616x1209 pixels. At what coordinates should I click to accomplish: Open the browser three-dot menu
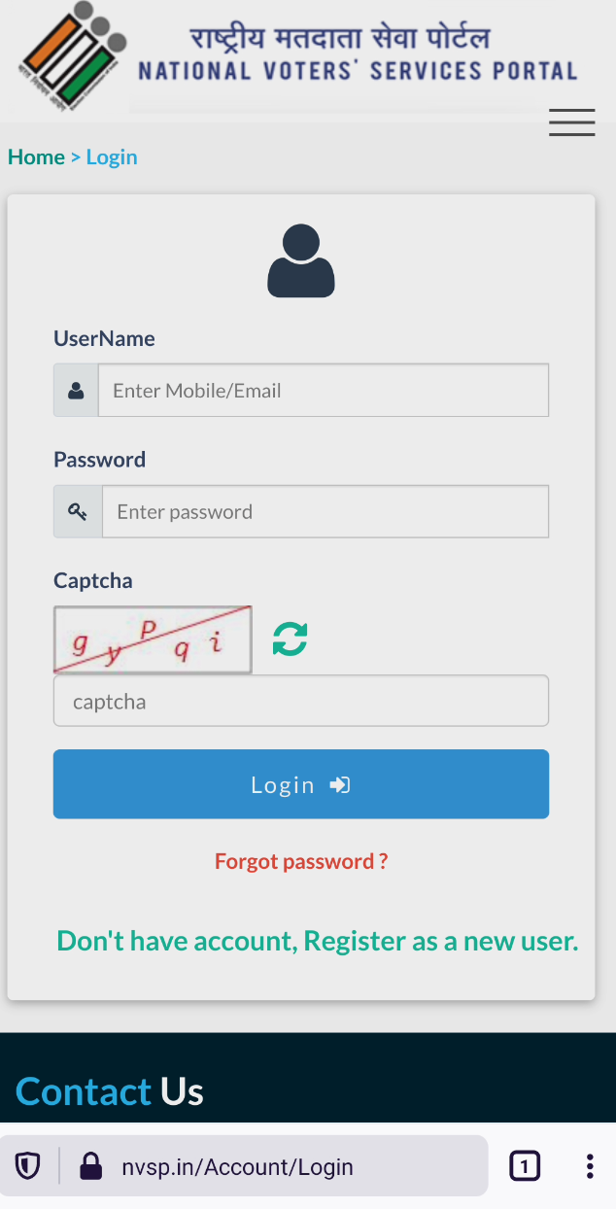[589, 1165]
